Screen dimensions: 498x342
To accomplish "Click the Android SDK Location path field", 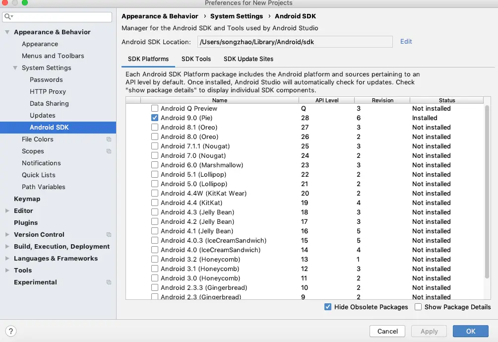I will (295, 42).
